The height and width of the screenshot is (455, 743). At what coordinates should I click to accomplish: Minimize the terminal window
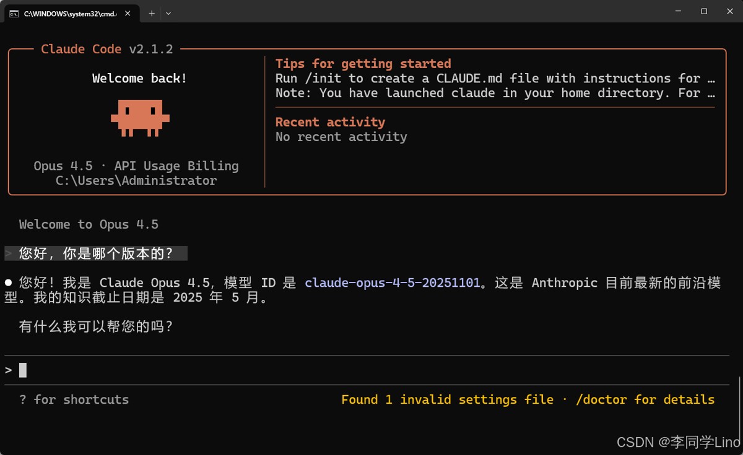[x=678, y=11]
